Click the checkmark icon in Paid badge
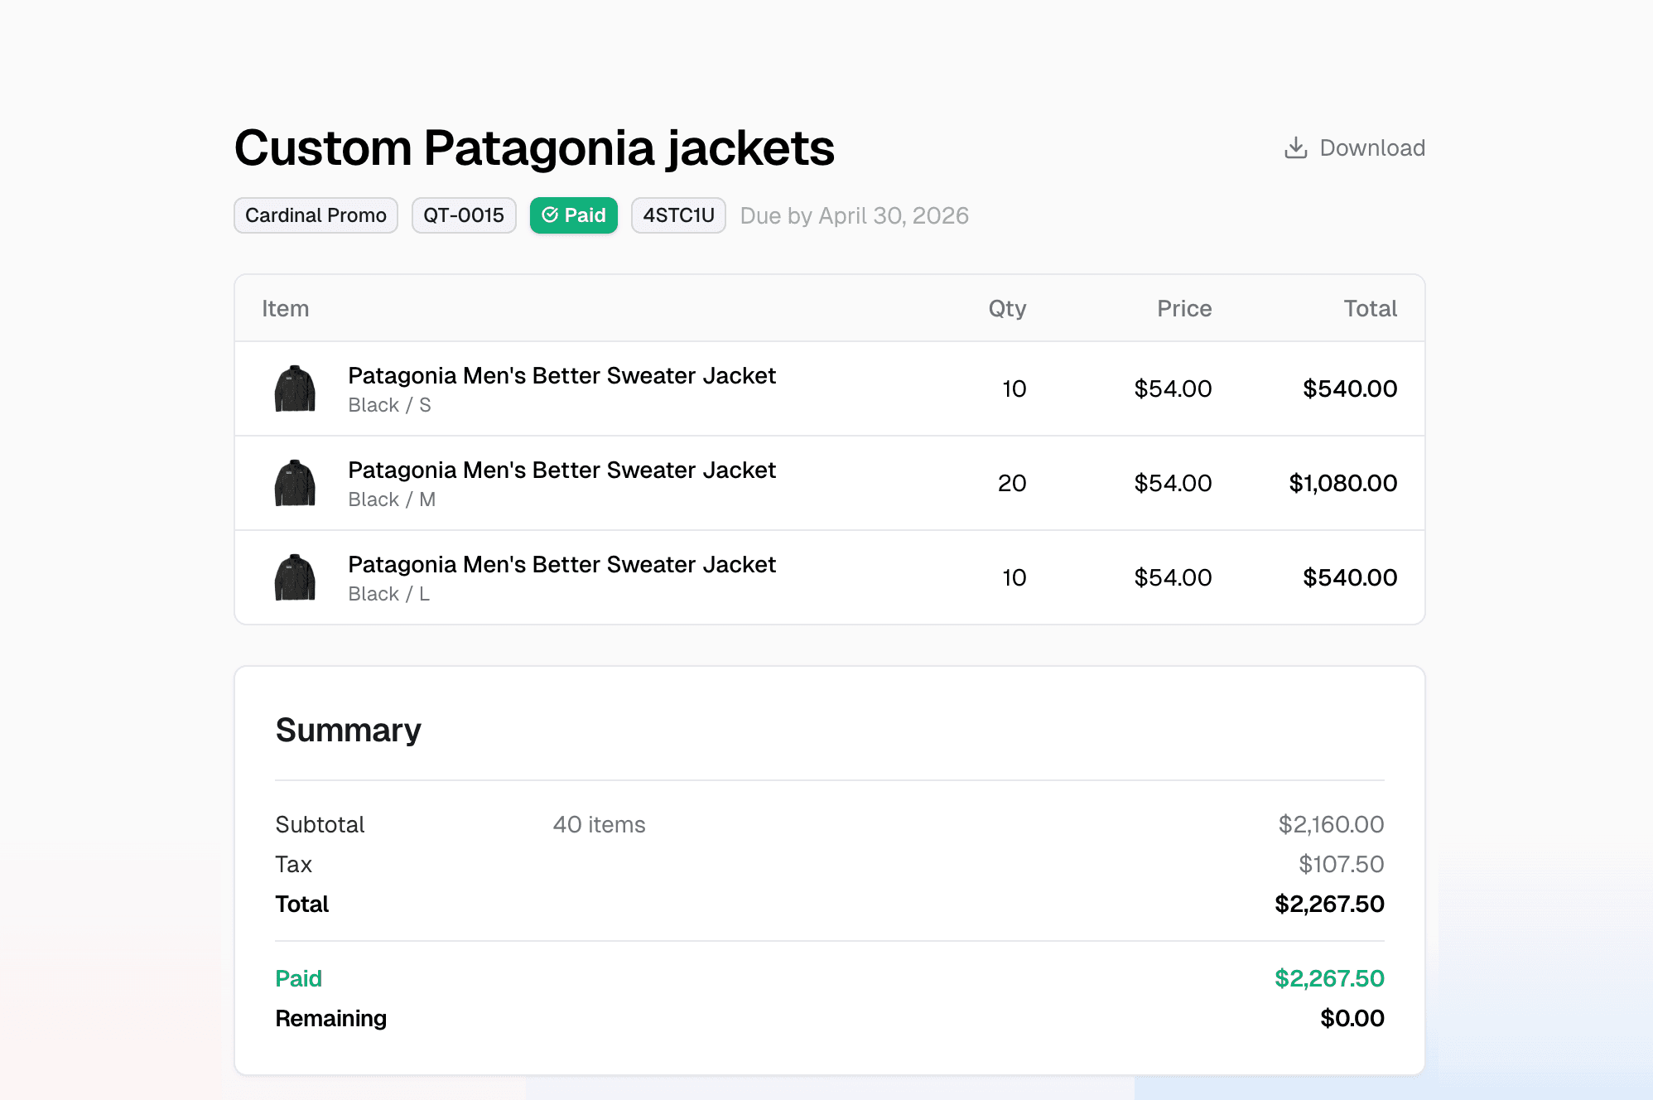Viewport: 1653px width, 1100px height. click(x=550, y=215)
